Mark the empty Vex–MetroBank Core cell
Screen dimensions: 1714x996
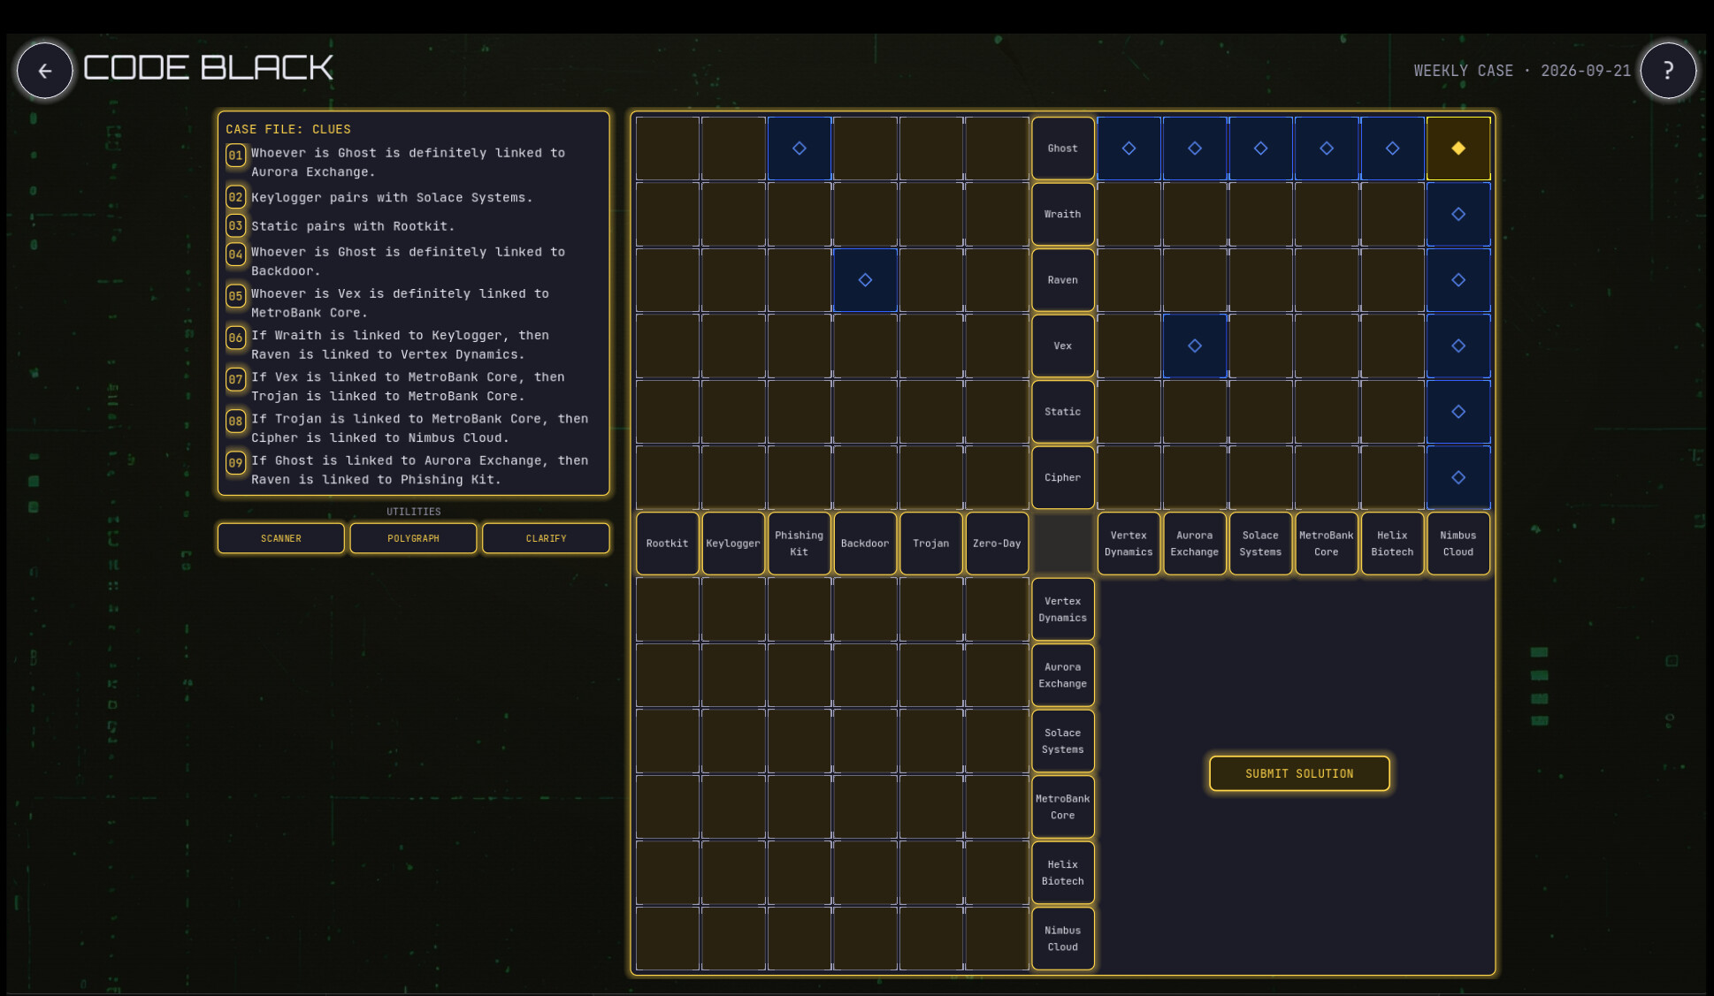(1327, 346)
